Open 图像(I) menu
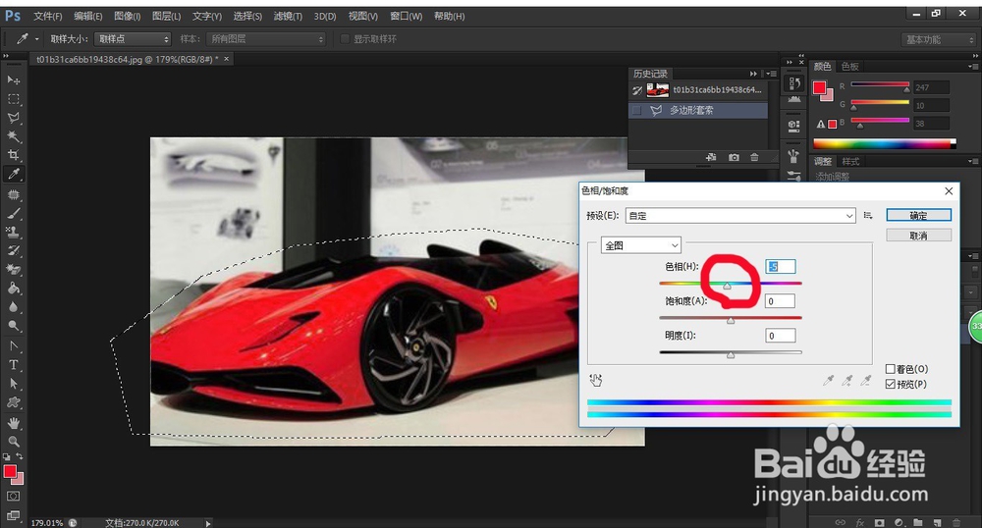Viewport: 982px width, 528px height. pos(127,17)
